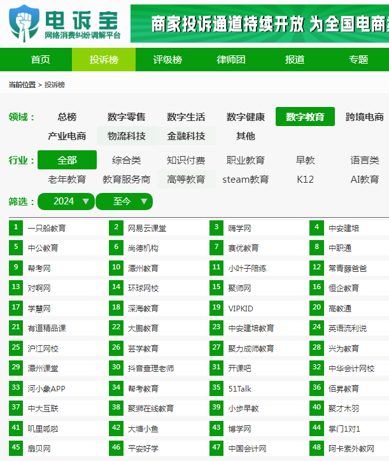Click the 电诉宝 shield logo
This screenshot has width=389, height=461.
[x=24, y=23]
